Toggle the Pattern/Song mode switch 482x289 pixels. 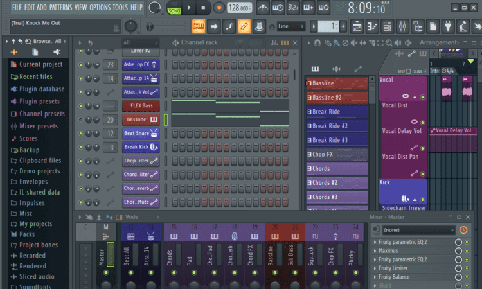coord(174,8)
